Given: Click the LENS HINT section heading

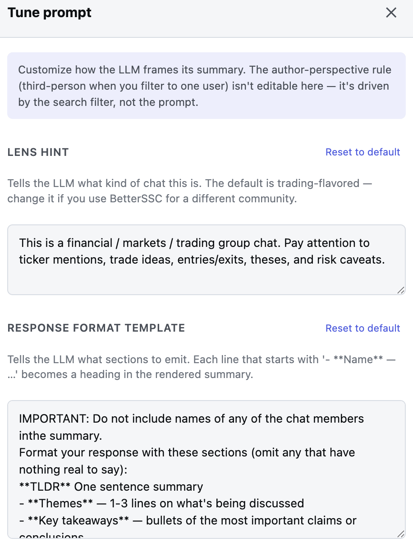Looking at the screenshot, I should [38, 152].
